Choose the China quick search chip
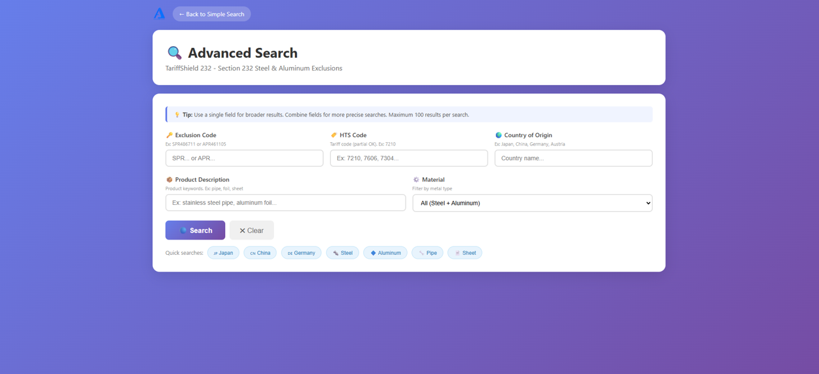The height and width of the screenshot is (374, 819). 260,253
